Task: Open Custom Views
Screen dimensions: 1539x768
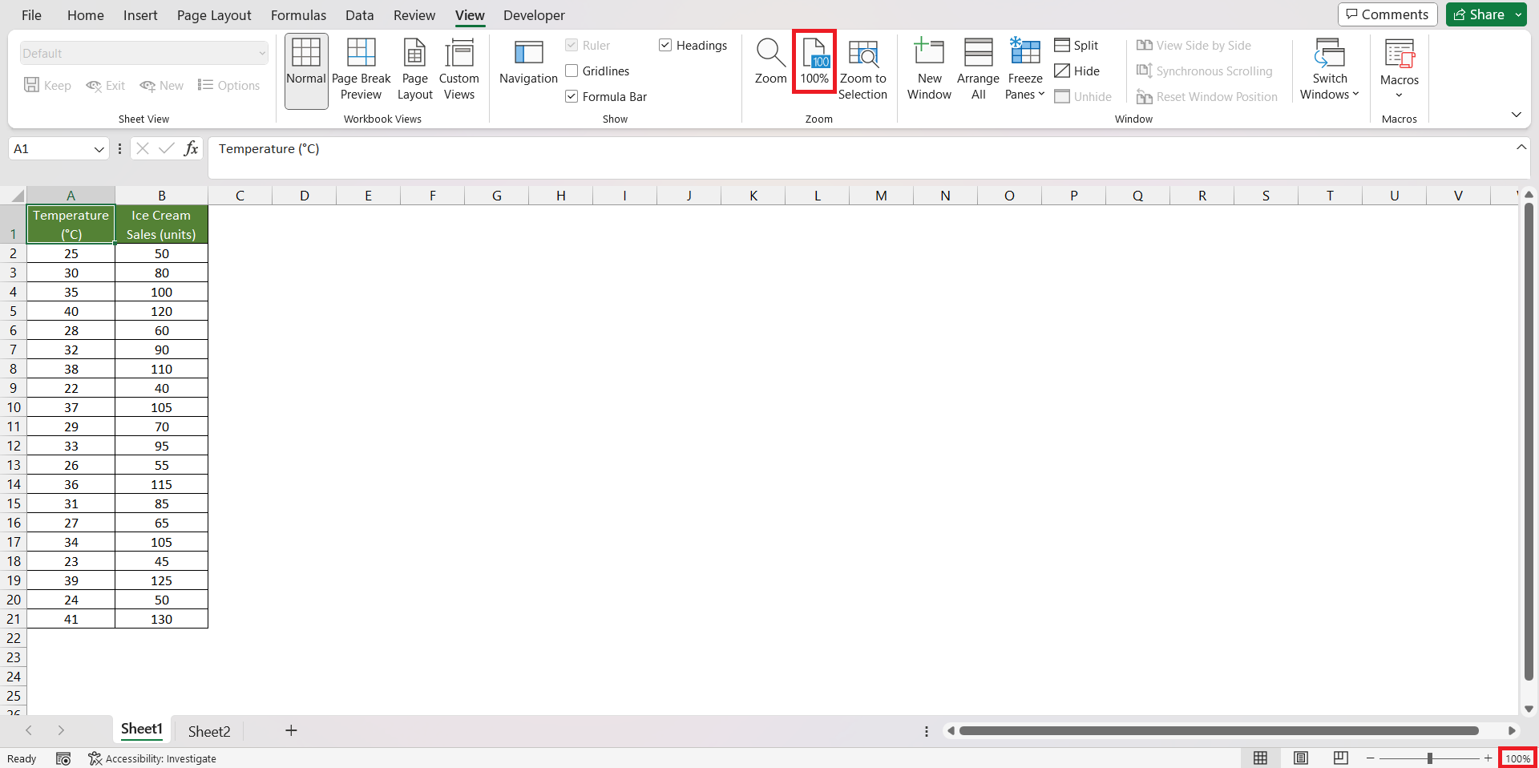Action: pyautogui.click(x=458, y=70)
